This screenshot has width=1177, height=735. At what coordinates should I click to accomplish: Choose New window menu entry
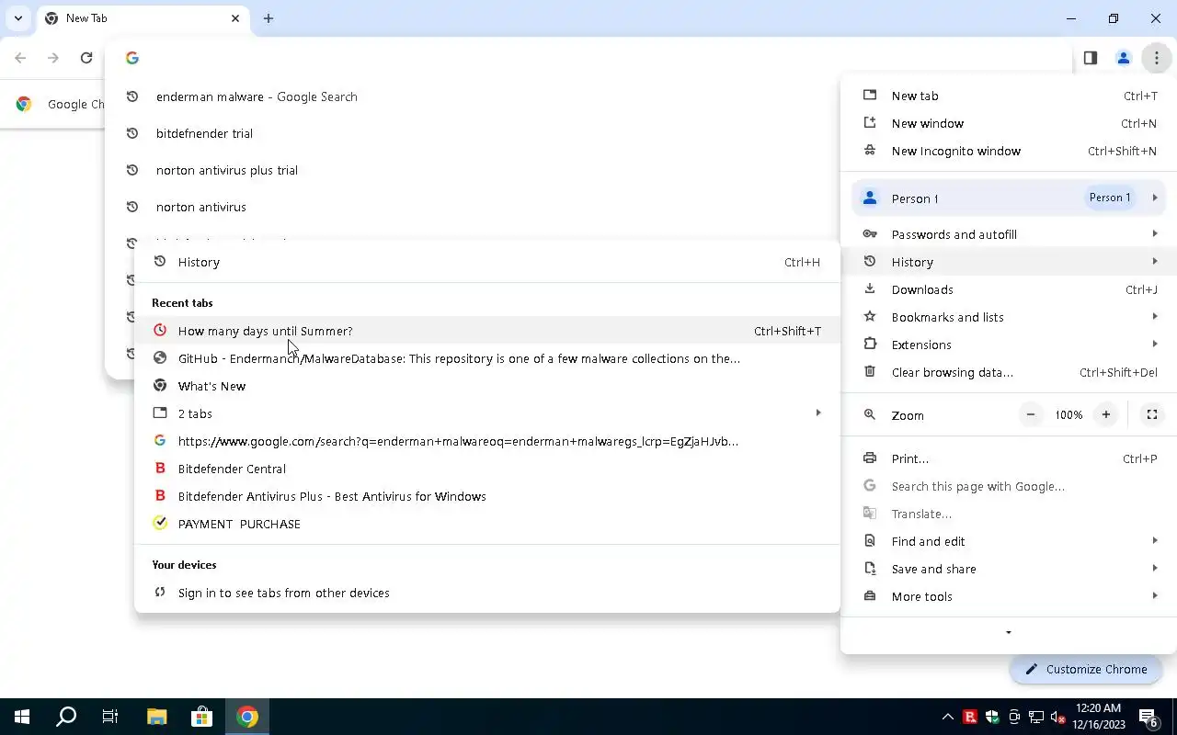(1009, 123)
